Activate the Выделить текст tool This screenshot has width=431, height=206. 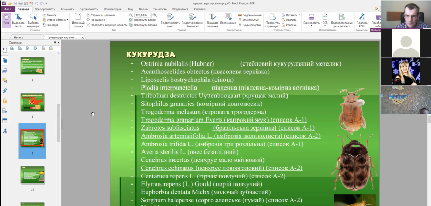[x=18, y=20]
